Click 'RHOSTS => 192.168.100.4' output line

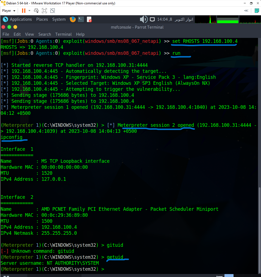click(x=32, y=47)
